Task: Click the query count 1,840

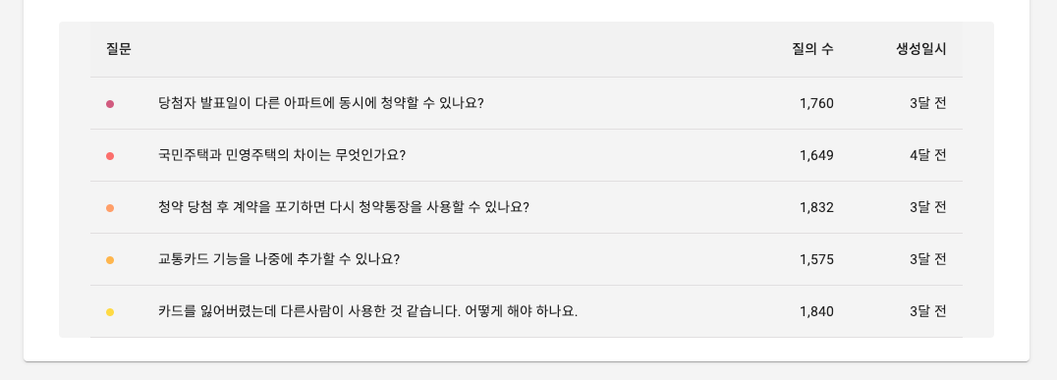Action: [817, 311]
